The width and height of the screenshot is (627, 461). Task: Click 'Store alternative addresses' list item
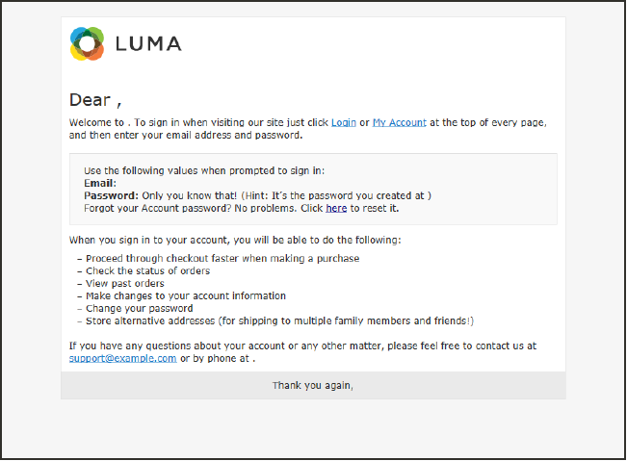(279, 321)
